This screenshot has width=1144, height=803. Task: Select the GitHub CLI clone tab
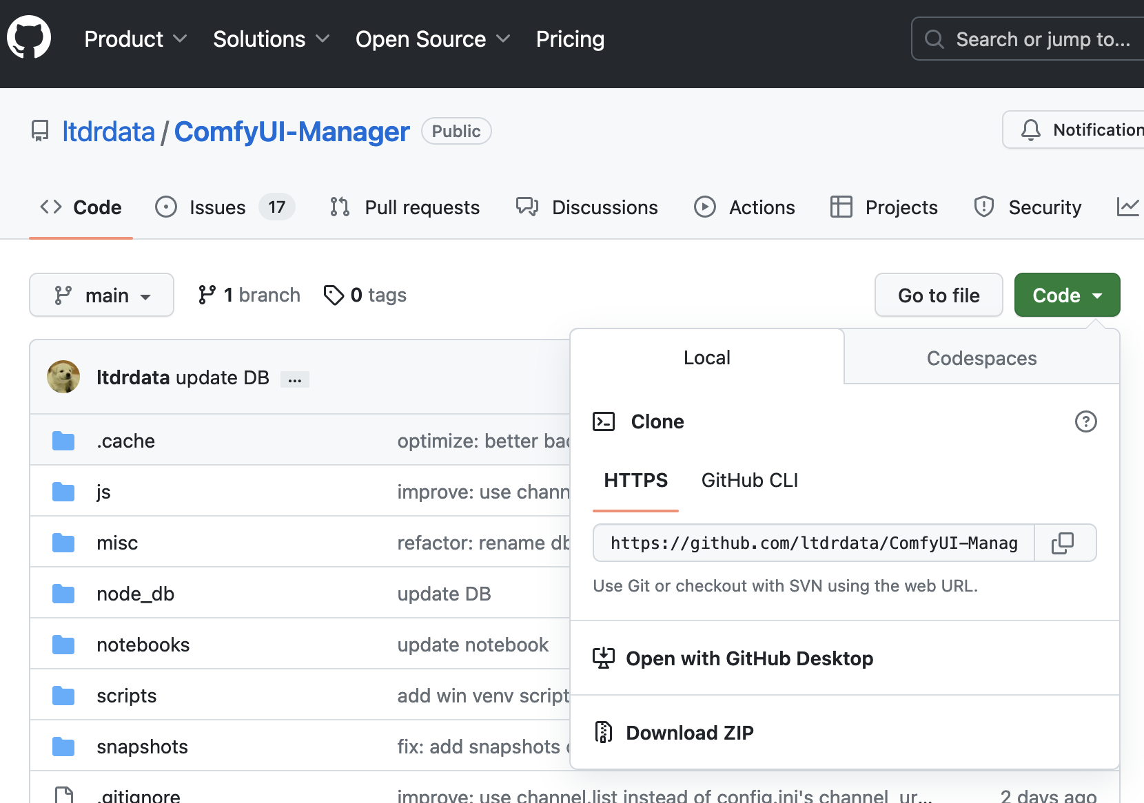coord(749,481)
